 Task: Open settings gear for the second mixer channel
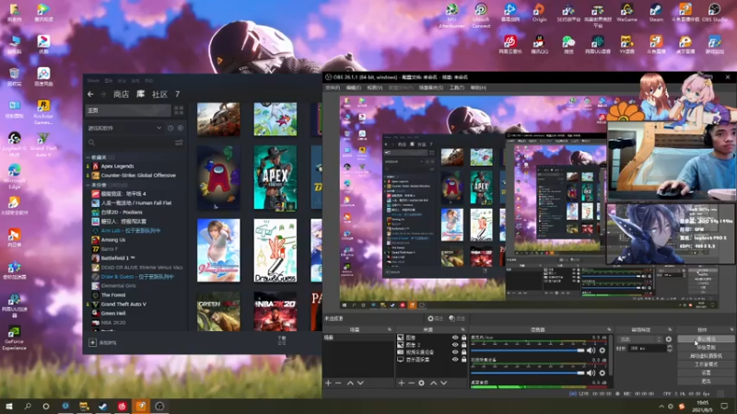coord(602,374)
